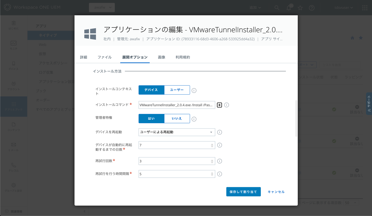Open the awafw organization group dropdown

[102, 7]
